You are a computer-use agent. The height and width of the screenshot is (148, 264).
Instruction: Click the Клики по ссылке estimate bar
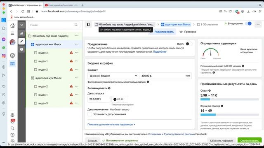point(229,115)
